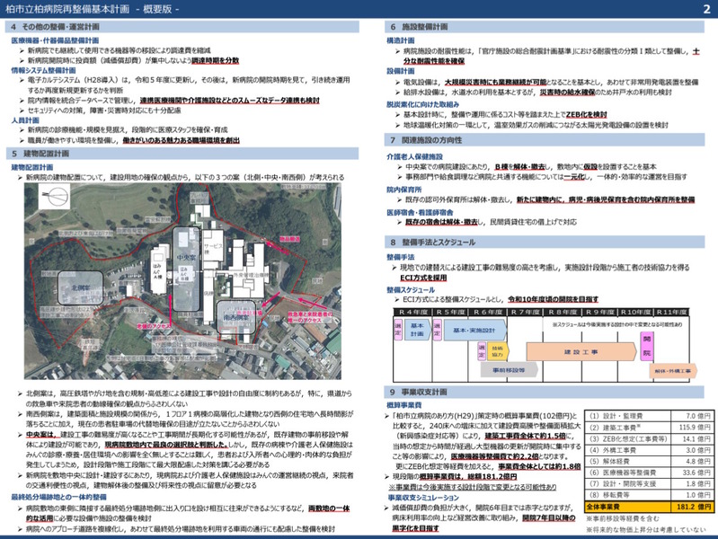Image resolution: width=718 pixels, height=539 pixels.
Task: Select the 基本・実施設計 arrow in the schedule
Action: click(474, 330)
